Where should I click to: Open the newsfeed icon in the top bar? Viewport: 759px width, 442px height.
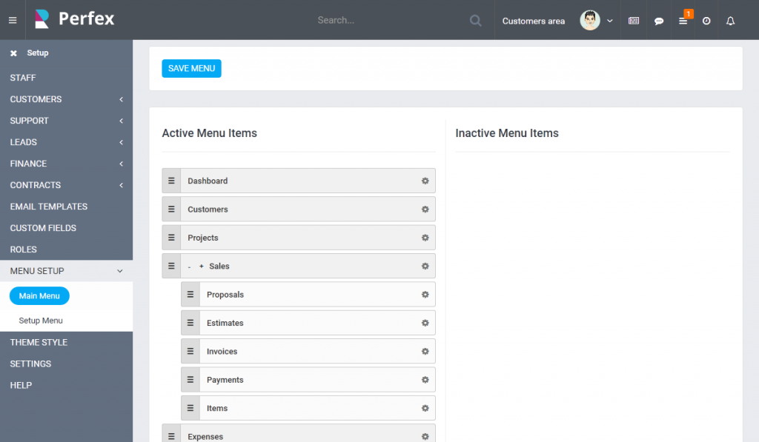(634, 21)
